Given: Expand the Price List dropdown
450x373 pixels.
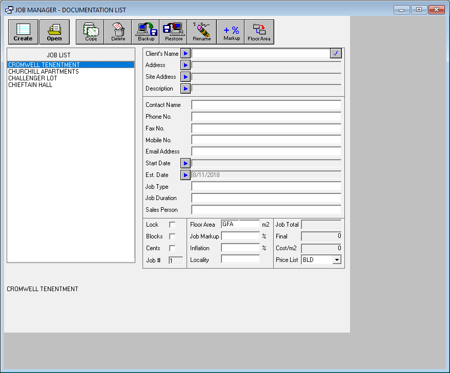Looking at the screenshot, I should click(x=337, y=260).
